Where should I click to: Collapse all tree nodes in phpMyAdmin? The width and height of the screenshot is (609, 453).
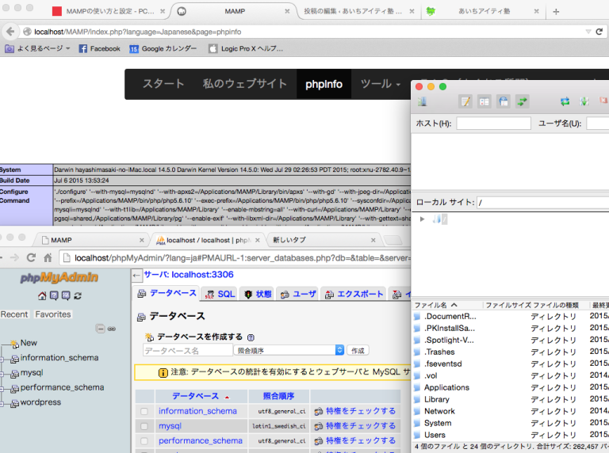point(100,329)
